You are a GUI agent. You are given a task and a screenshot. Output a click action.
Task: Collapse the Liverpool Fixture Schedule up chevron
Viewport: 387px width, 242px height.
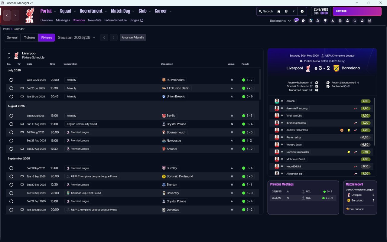coord(9,54)
